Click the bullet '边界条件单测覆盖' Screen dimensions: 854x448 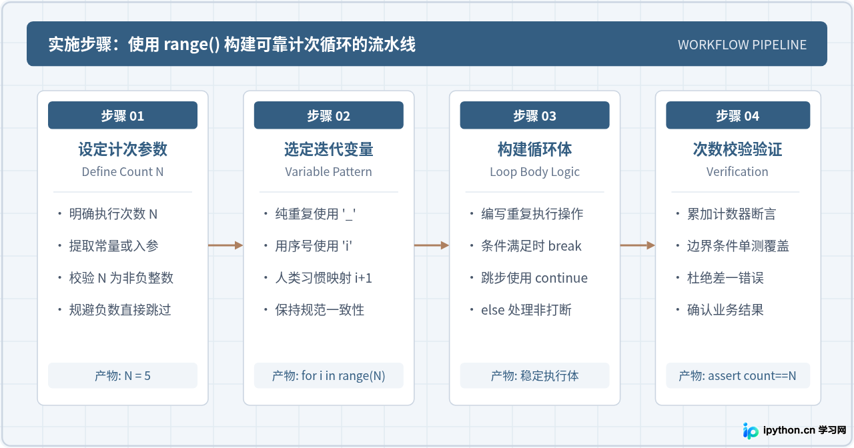click(x=738, y=246)
